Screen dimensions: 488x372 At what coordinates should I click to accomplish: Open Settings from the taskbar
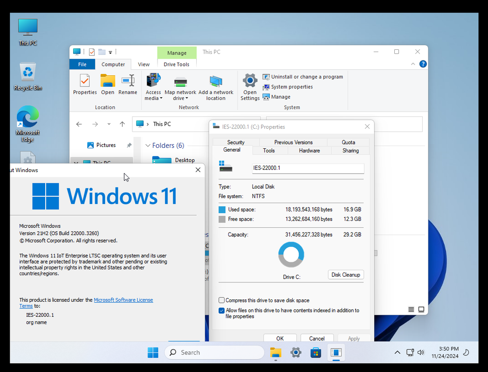(296, 352)
